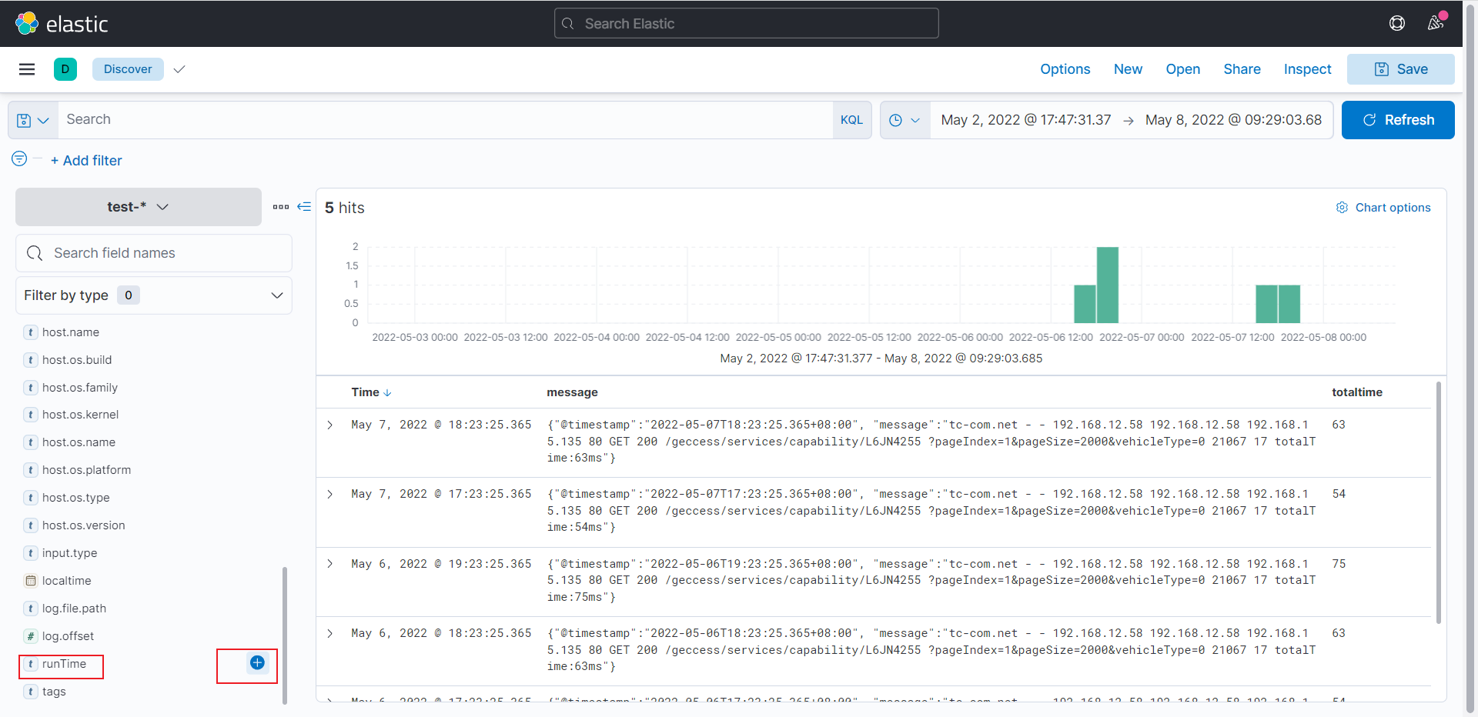
Task: Open the Discover breadcrumb dropdown chevron
Action: coord(179,69)
